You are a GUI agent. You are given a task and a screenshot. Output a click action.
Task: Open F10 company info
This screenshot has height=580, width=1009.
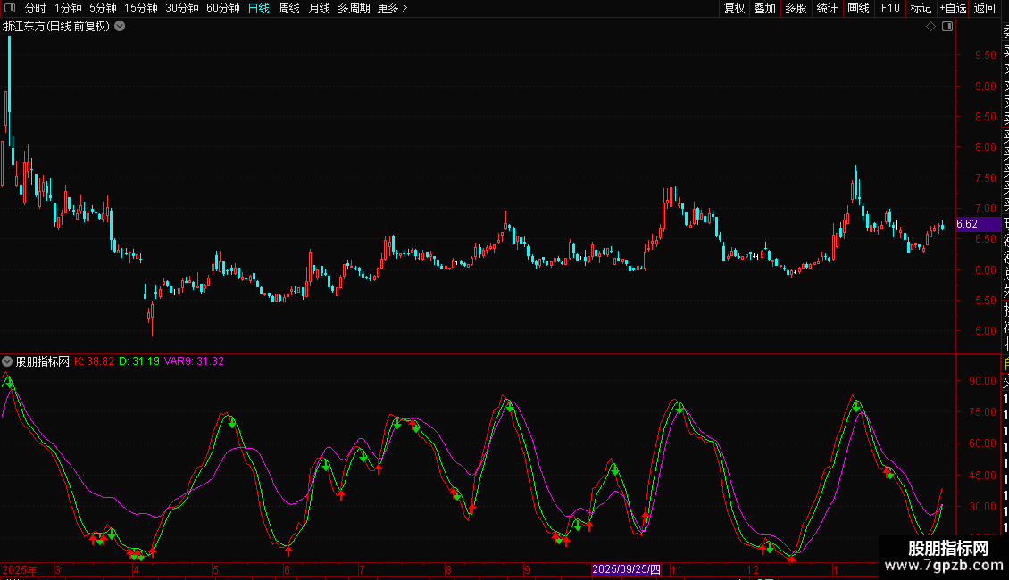(x=890, y=8)
